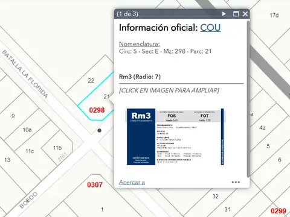Select parcel 13 on the map
This screenshot has width=290, height=217.
pyautogui.click(x=7, y=160)
